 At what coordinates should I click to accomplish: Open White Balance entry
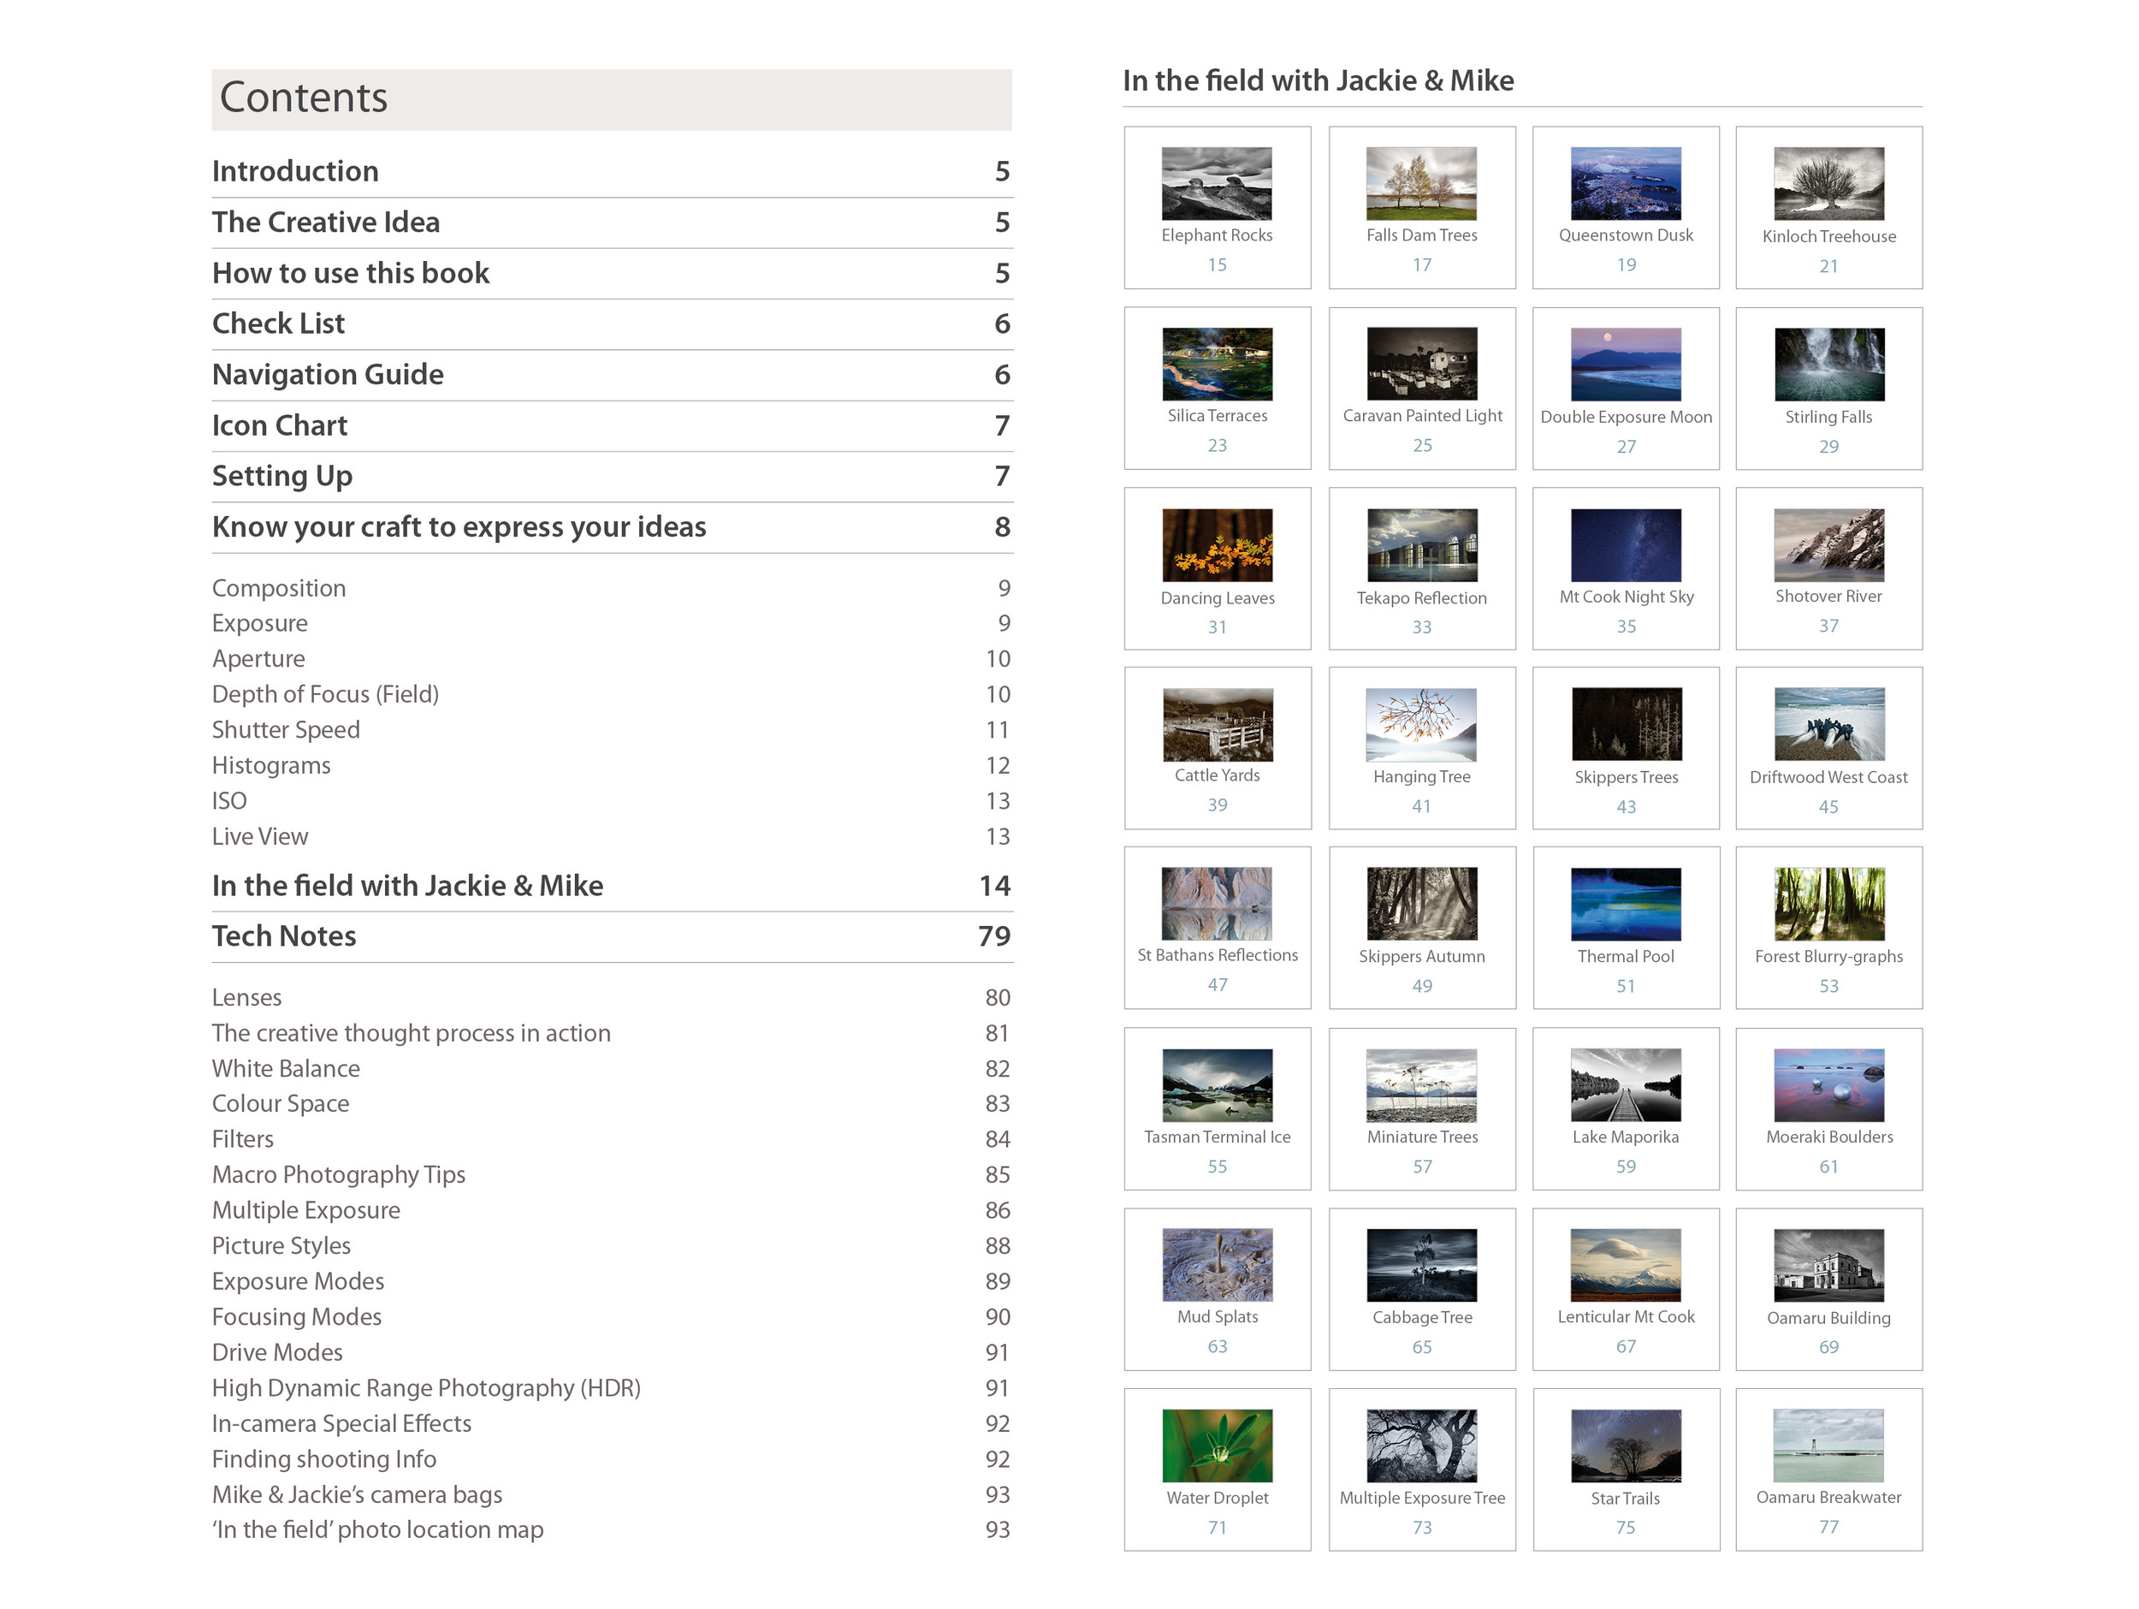point(611,1069)
